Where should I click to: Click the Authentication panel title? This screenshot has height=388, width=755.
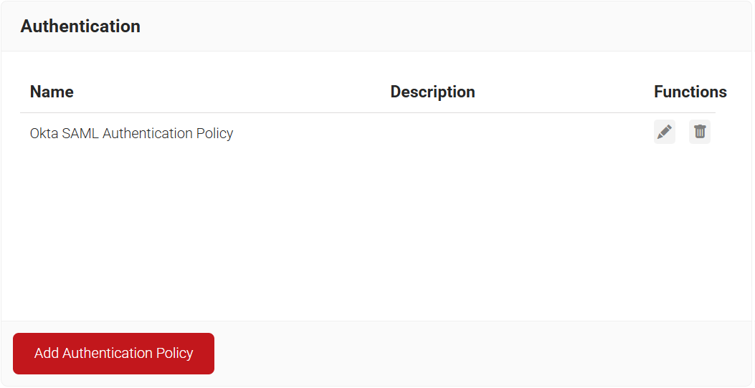pos(80,26)
